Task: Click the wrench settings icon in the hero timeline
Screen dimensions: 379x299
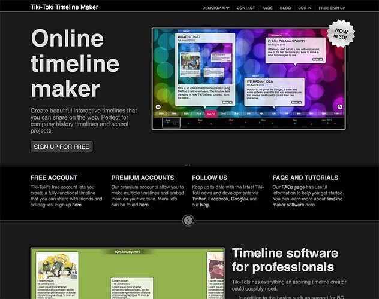Action: (x=339, y=107)
